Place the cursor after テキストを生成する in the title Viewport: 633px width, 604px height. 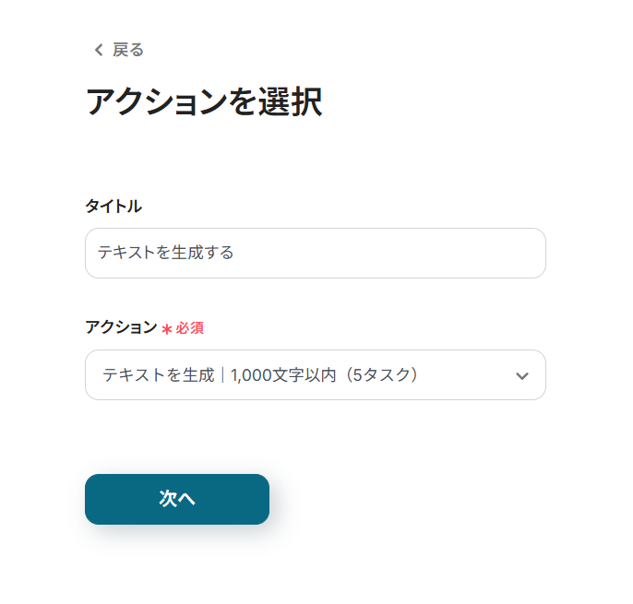pyautogui.click(x=236, y=253)
